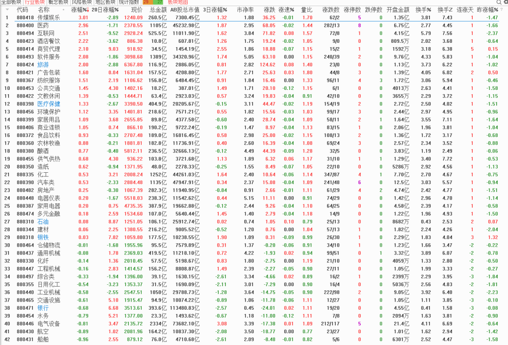Sort by 涨跌 column header

click(x=269, y=10)
